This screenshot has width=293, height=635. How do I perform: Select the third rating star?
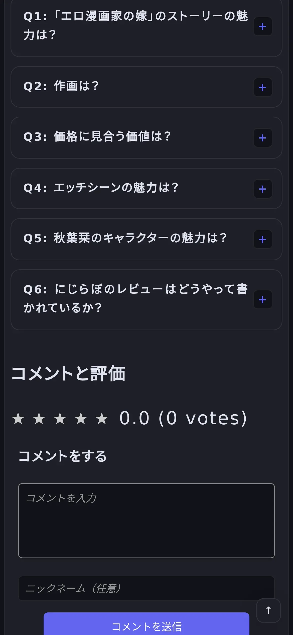tap(60, 419)
